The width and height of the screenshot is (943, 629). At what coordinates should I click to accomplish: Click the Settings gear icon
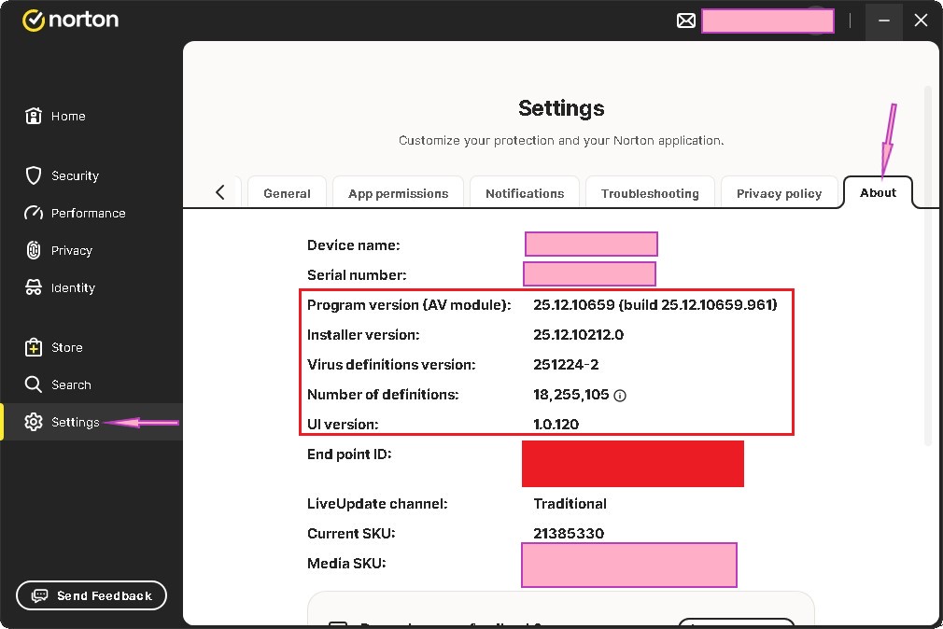tap(34, 422)
